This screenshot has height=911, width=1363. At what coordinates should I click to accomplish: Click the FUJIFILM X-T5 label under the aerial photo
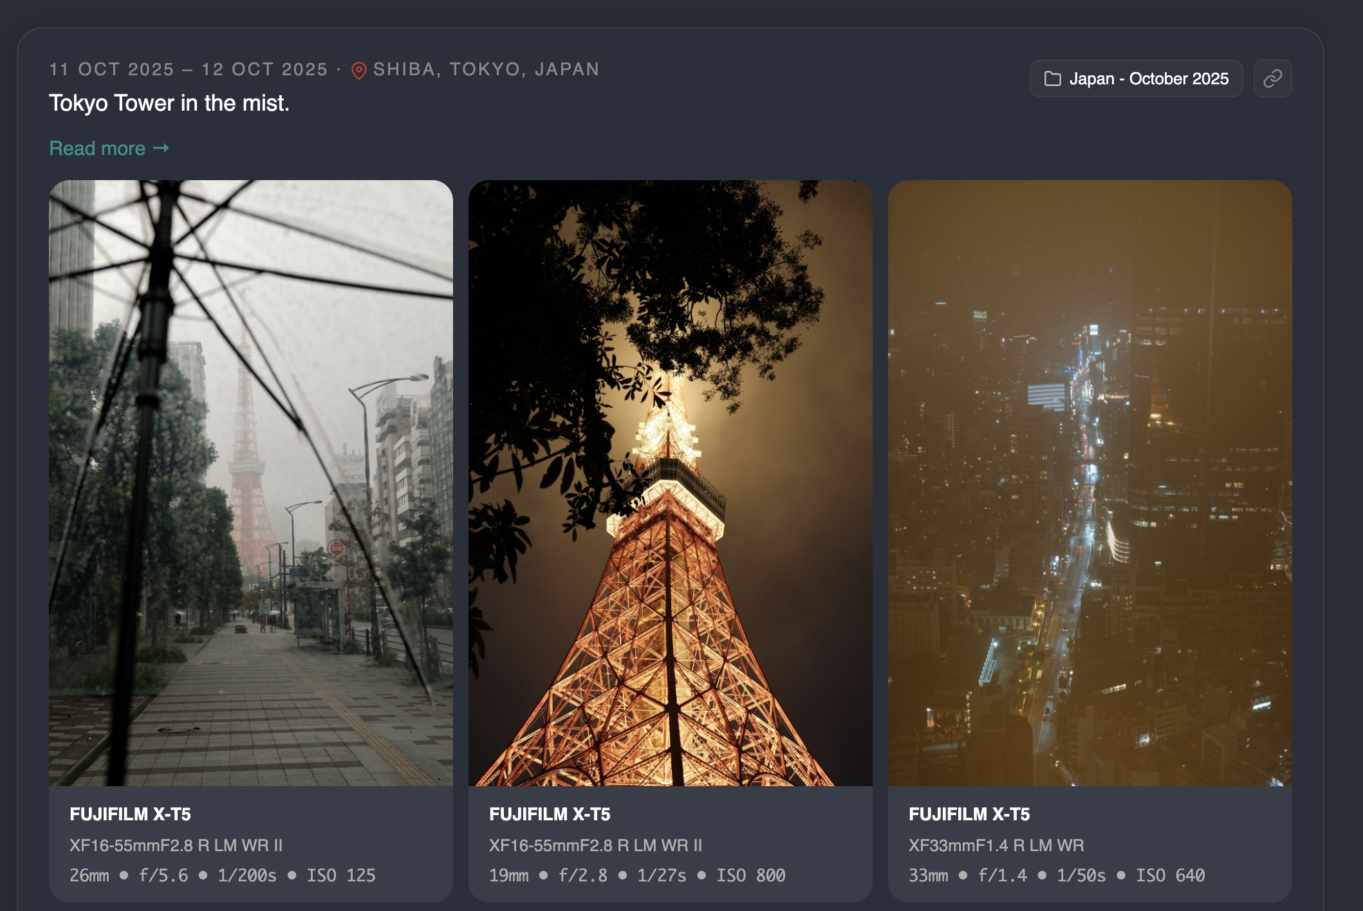click(969, 814)
